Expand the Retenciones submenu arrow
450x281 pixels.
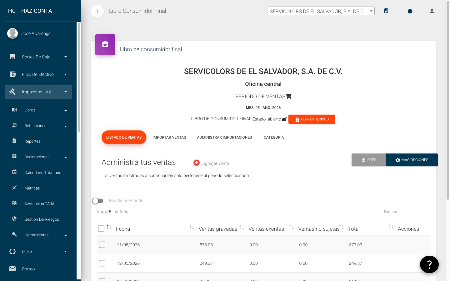(x=66, y=126)
